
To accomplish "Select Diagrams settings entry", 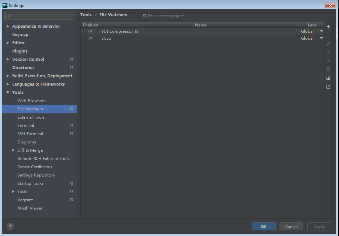I will point(26,142).
